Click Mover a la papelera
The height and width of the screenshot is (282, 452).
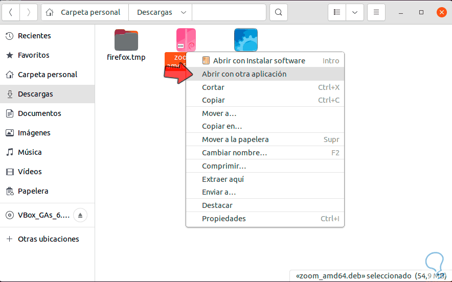point(235,139)
